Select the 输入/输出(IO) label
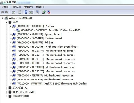This screenshot has width=134, height=103. (x=20, y=88)
